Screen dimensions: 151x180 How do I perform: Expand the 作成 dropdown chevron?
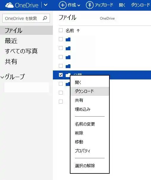[79, 5]
